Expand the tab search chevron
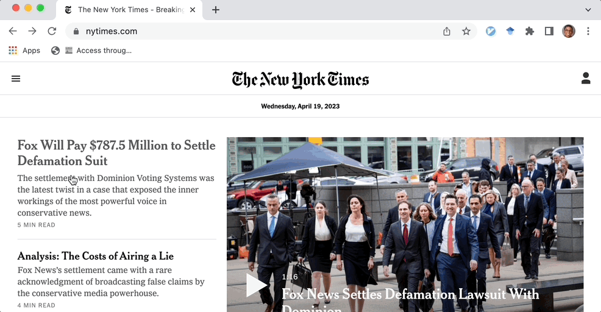Screen dimensions: 601x312 pyautogui.click(x=588, y=10)
